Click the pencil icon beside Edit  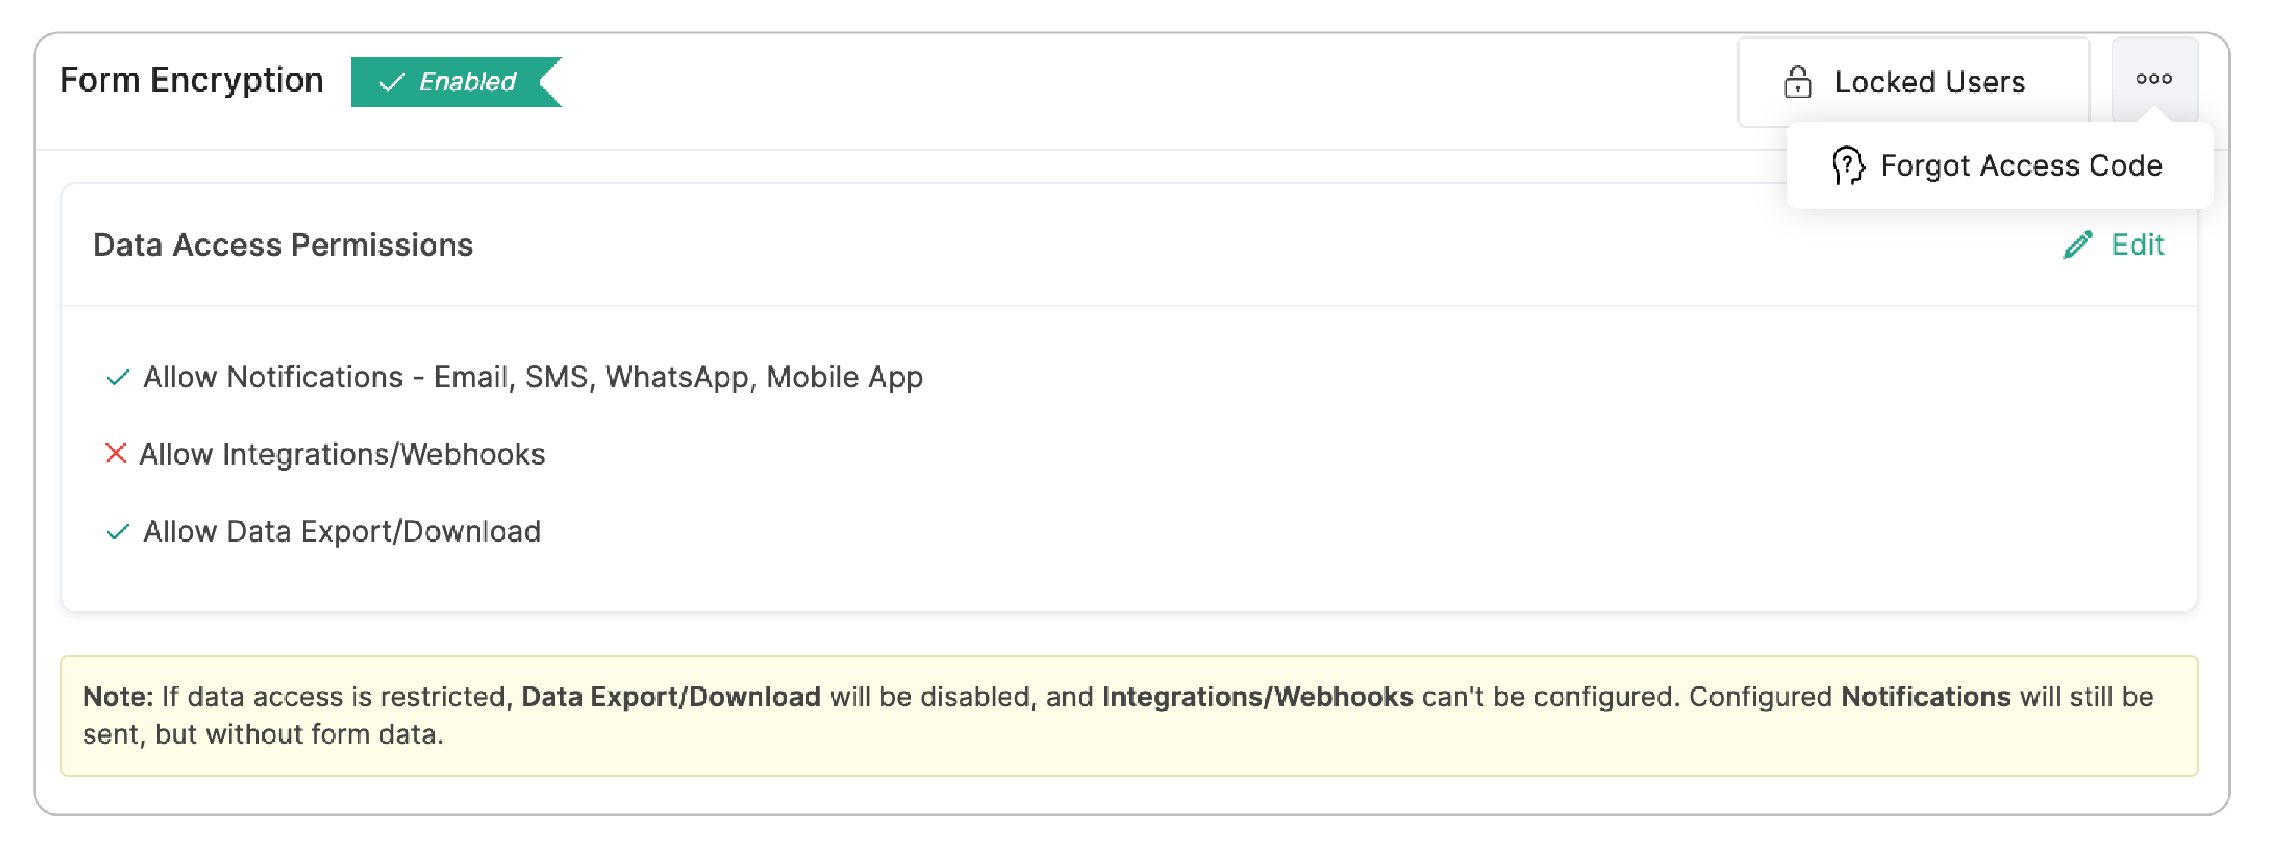click(2077, 244)
